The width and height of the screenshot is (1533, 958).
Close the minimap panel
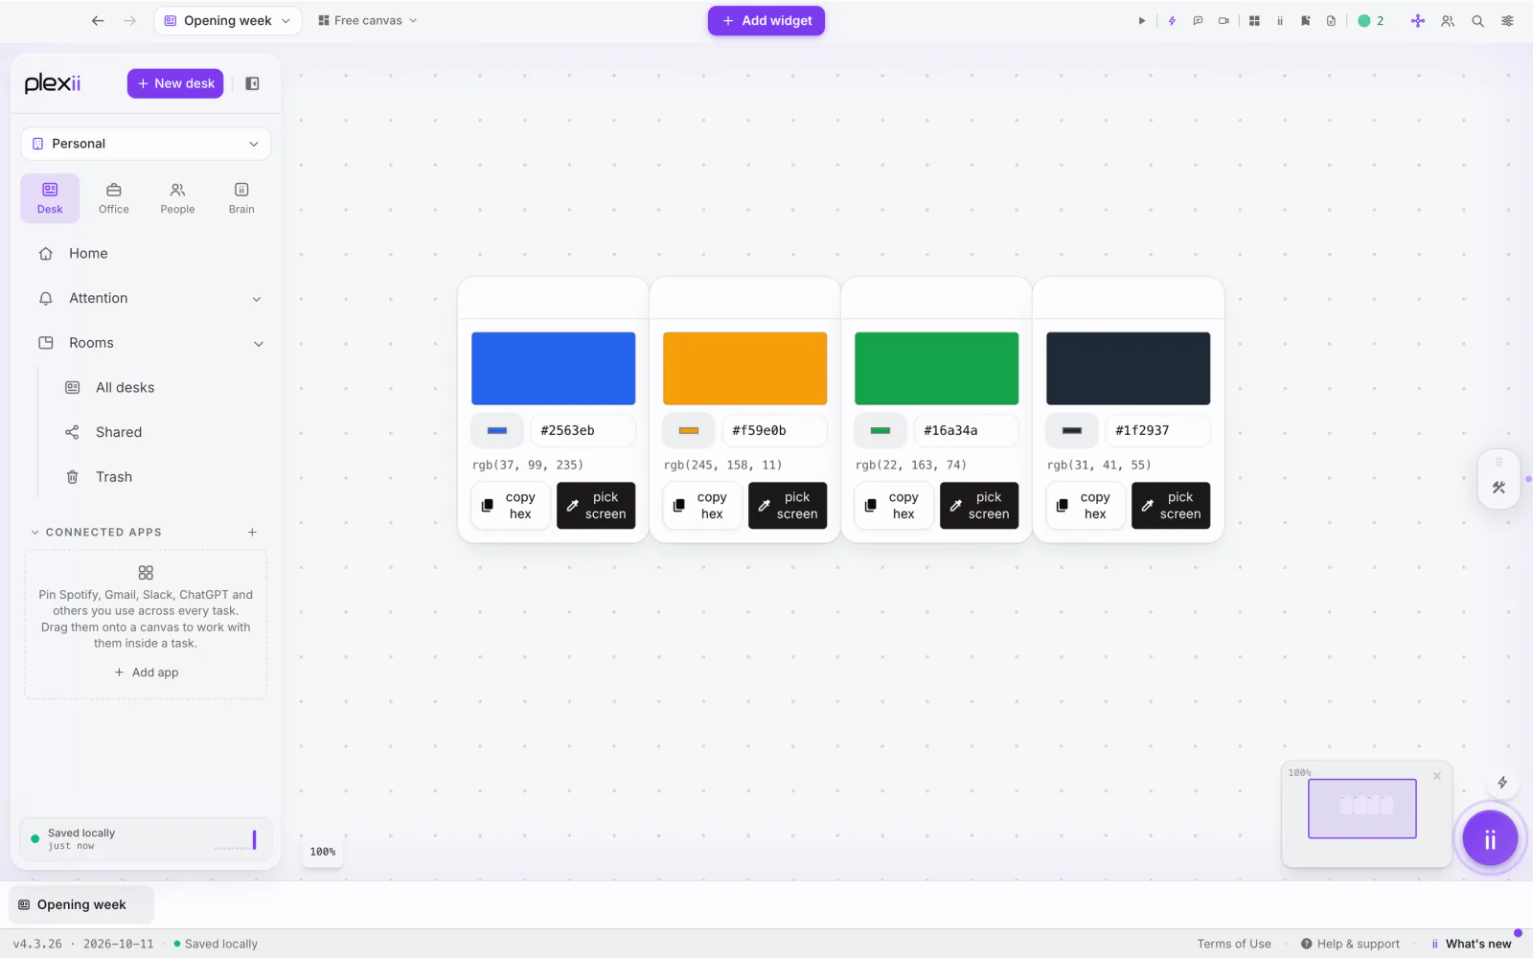pyautogui.click(x=1437, y=776)
